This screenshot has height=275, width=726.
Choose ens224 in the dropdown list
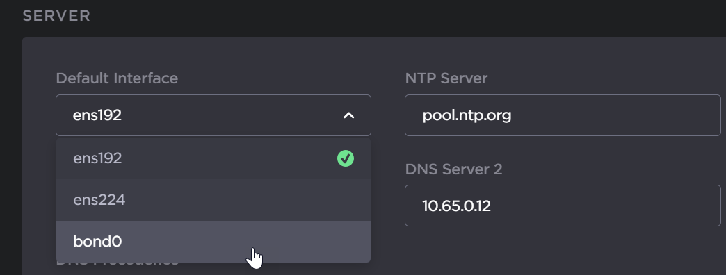click(x=213, y=200)
